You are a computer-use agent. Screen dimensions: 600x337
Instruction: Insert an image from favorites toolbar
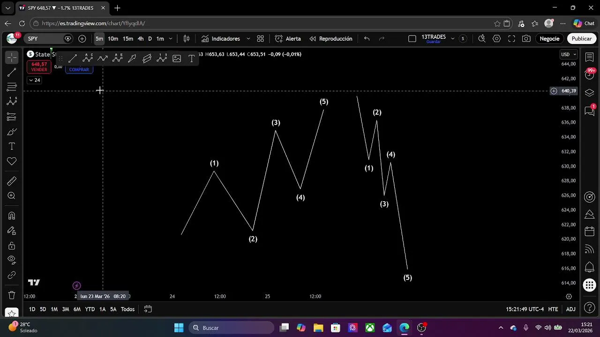177,59
